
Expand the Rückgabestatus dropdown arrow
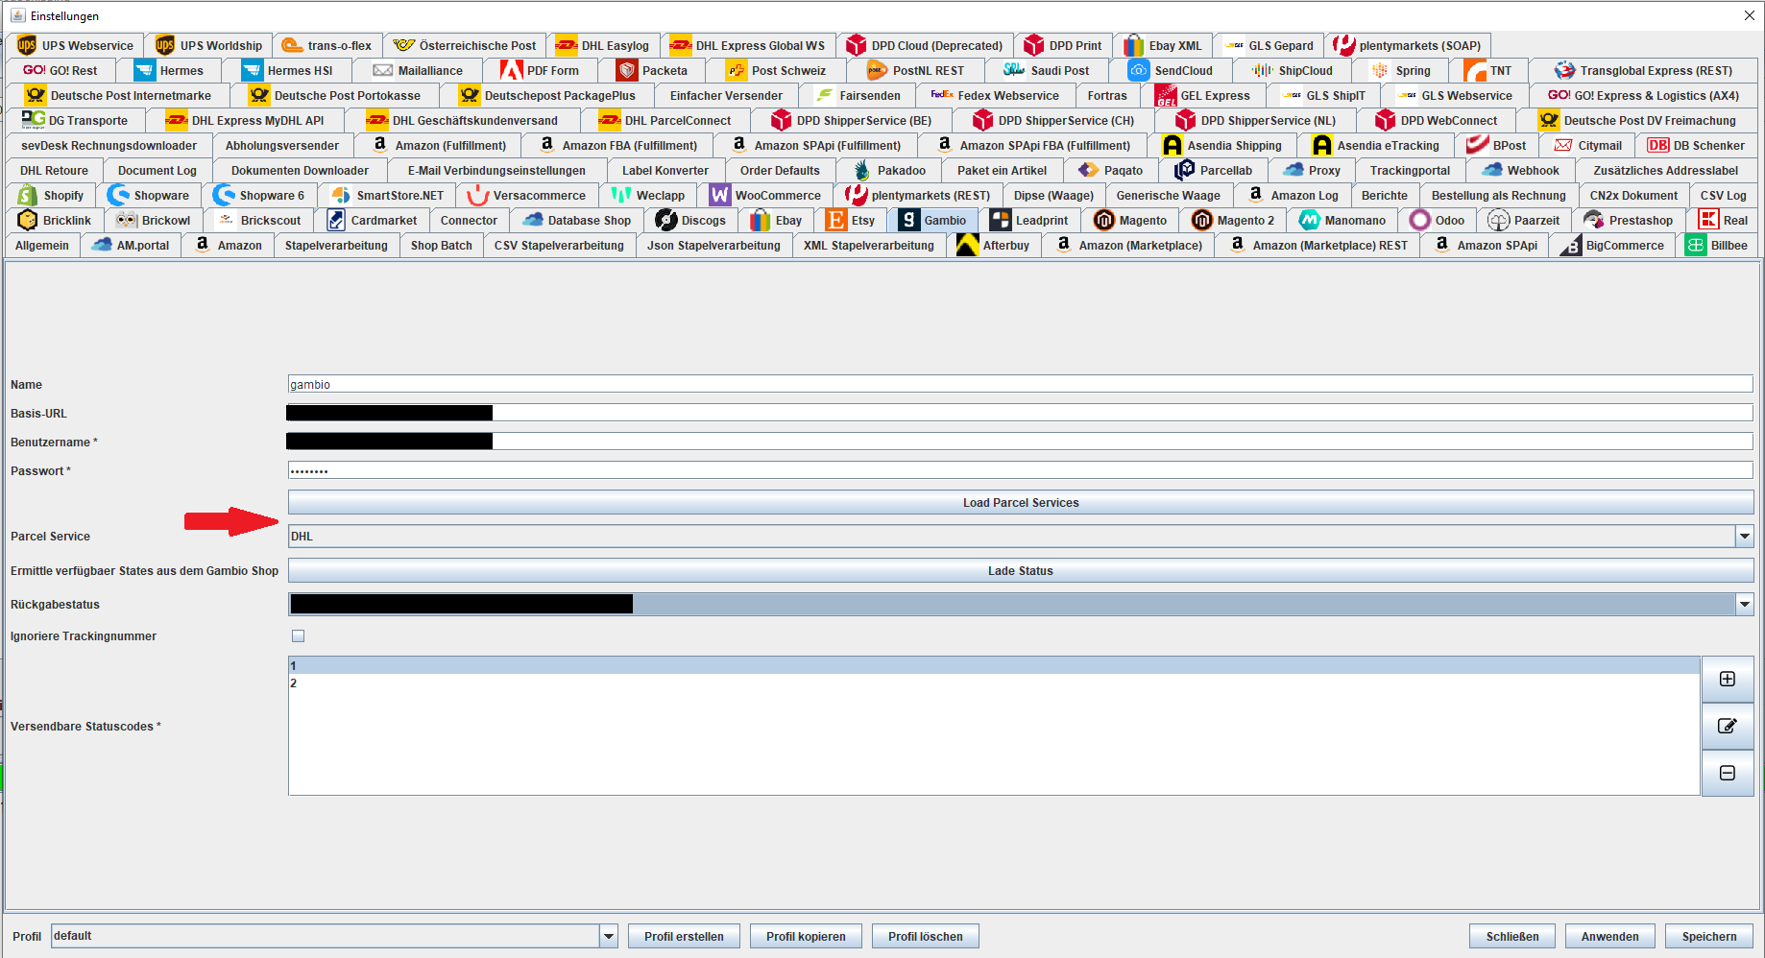tap(1744, 604)
